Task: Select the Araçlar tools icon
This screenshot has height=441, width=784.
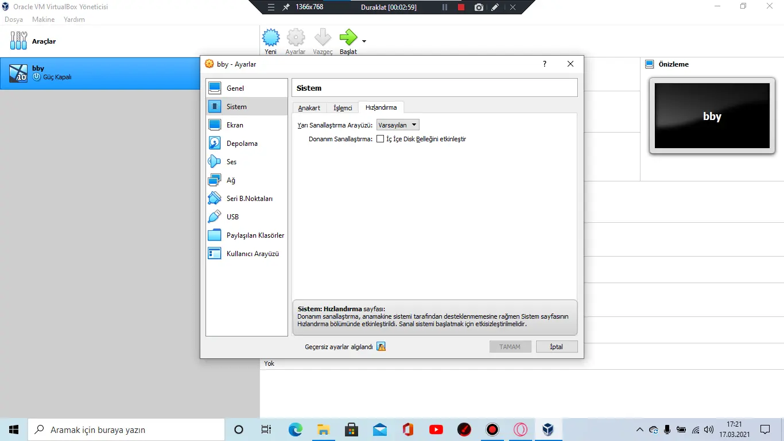Action: [18, 41]
